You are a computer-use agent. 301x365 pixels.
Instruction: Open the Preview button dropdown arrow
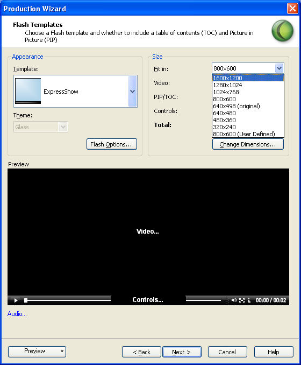(62, 351)
